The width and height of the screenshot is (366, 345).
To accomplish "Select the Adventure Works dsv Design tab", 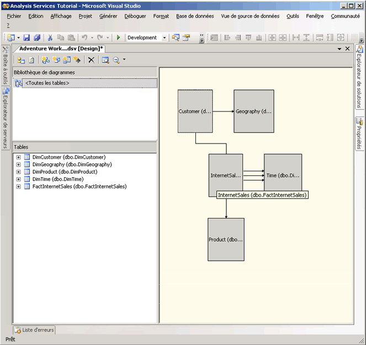I will click(59, 49).
